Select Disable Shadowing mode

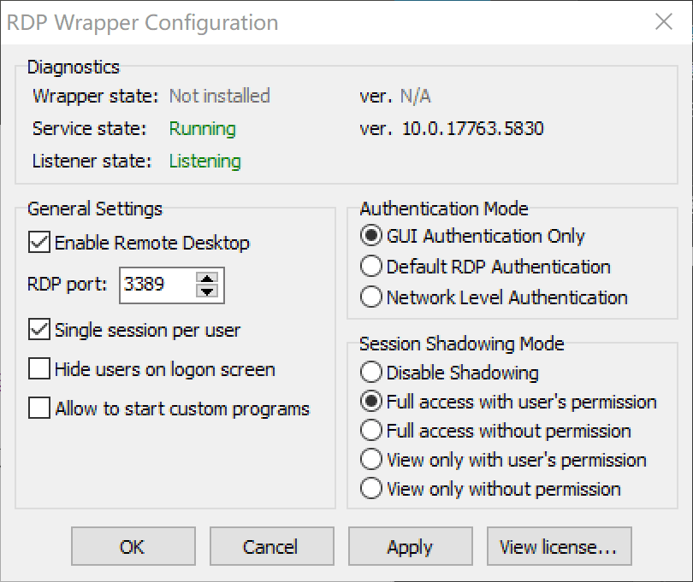click(x=370, y=373)
